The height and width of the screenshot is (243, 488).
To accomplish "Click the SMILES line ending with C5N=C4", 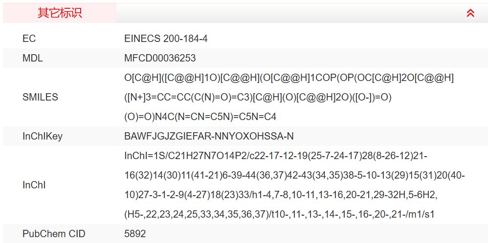I will [x=200, y=117].
